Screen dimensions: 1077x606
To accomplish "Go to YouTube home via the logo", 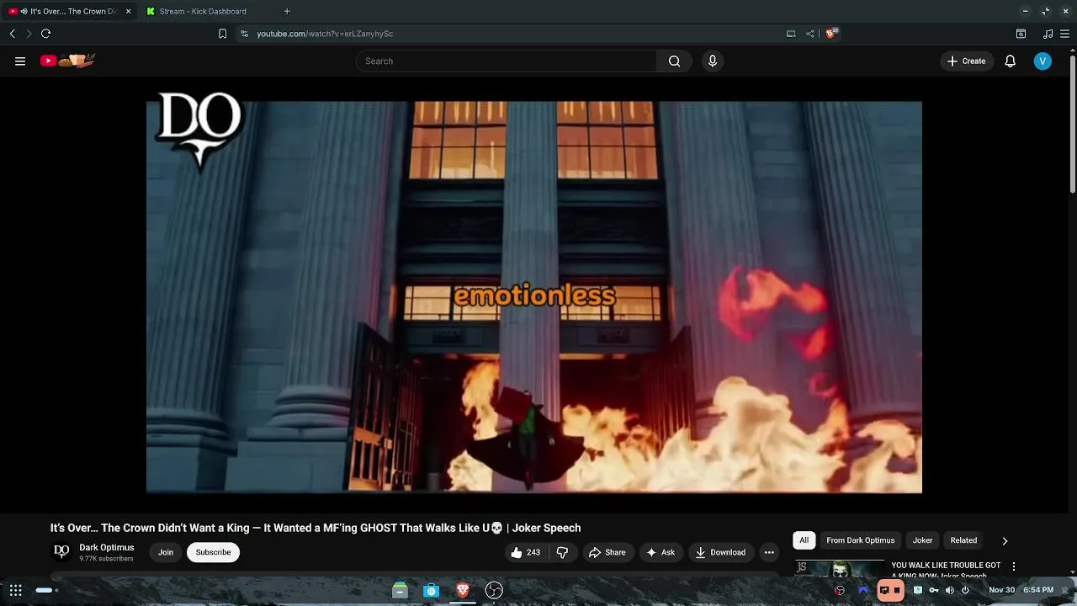I will [67, 61].
